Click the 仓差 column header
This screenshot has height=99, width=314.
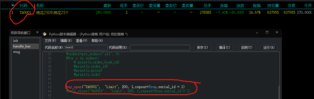(x=291, y=5)
